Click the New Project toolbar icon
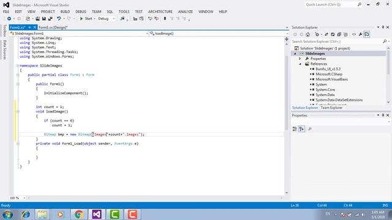 (x=28, y=19)
